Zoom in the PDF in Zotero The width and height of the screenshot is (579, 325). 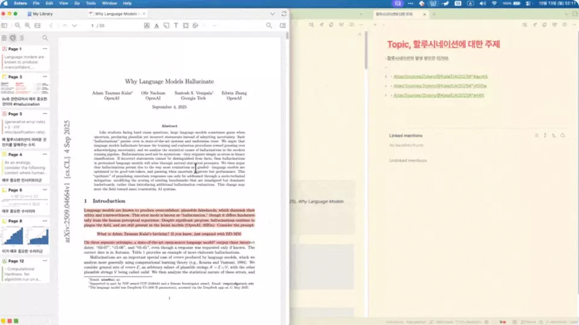pos(27,25)
